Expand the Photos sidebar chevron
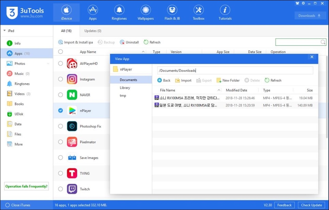This screenshot has height=210, width=329. (48, 64)
